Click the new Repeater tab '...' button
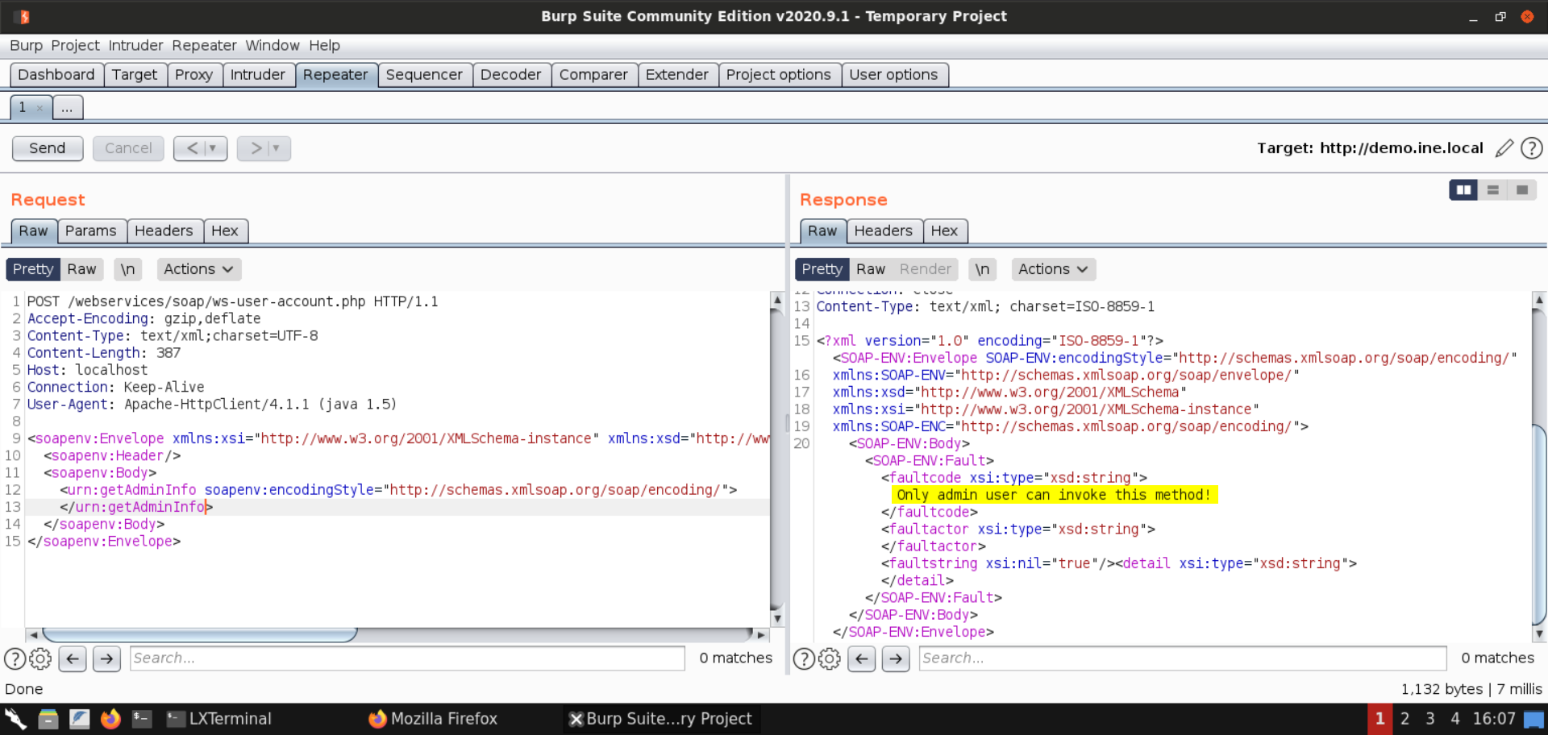 click(x=67, y=107)
